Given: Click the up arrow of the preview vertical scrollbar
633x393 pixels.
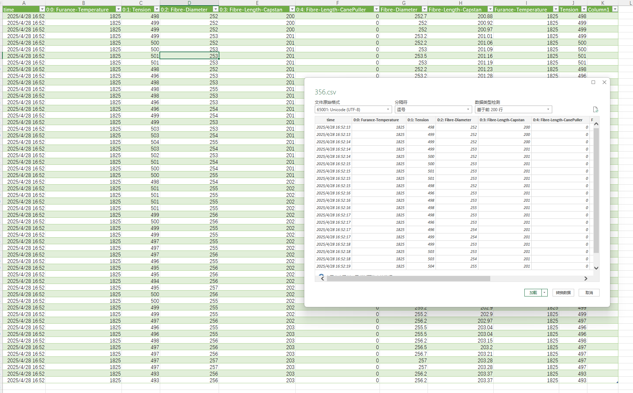Looking at the screenshot, I should pyautogui.click(x=596, y=124).
